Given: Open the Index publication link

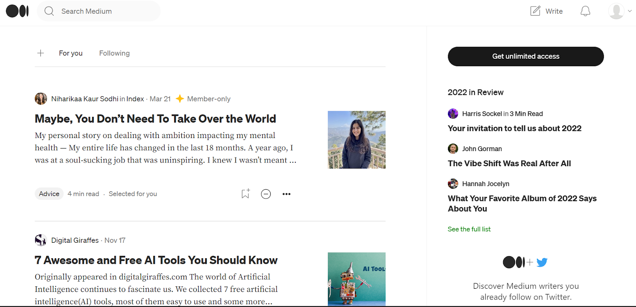Looking at the screenshot, I should tap(135, 99).
